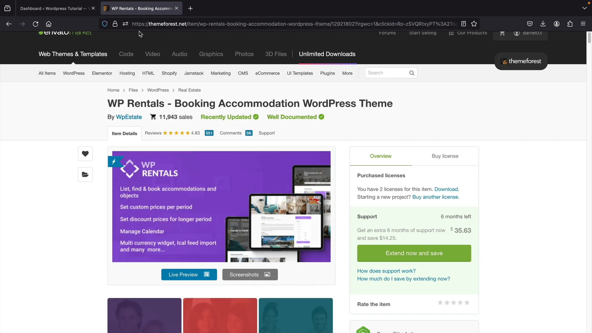Image resolution: width=592 pixels, height=333 pixels.
Task: Show site security padlock info
Action: point(115,24)
